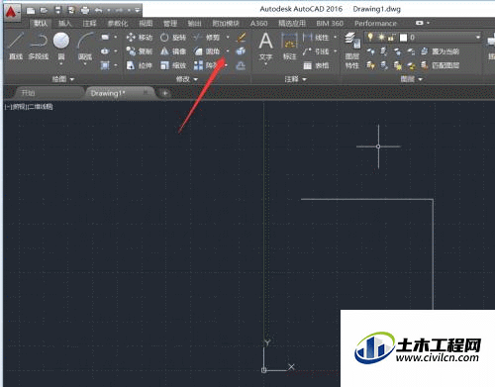
Task: Click Make Current (置为当前) button
Action: pos(441,51)
